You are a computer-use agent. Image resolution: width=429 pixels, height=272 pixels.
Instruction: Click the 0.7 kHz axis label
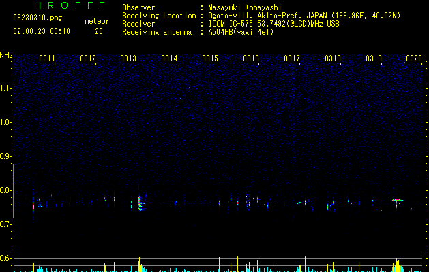pyautogui.click(x=5, y=224)
